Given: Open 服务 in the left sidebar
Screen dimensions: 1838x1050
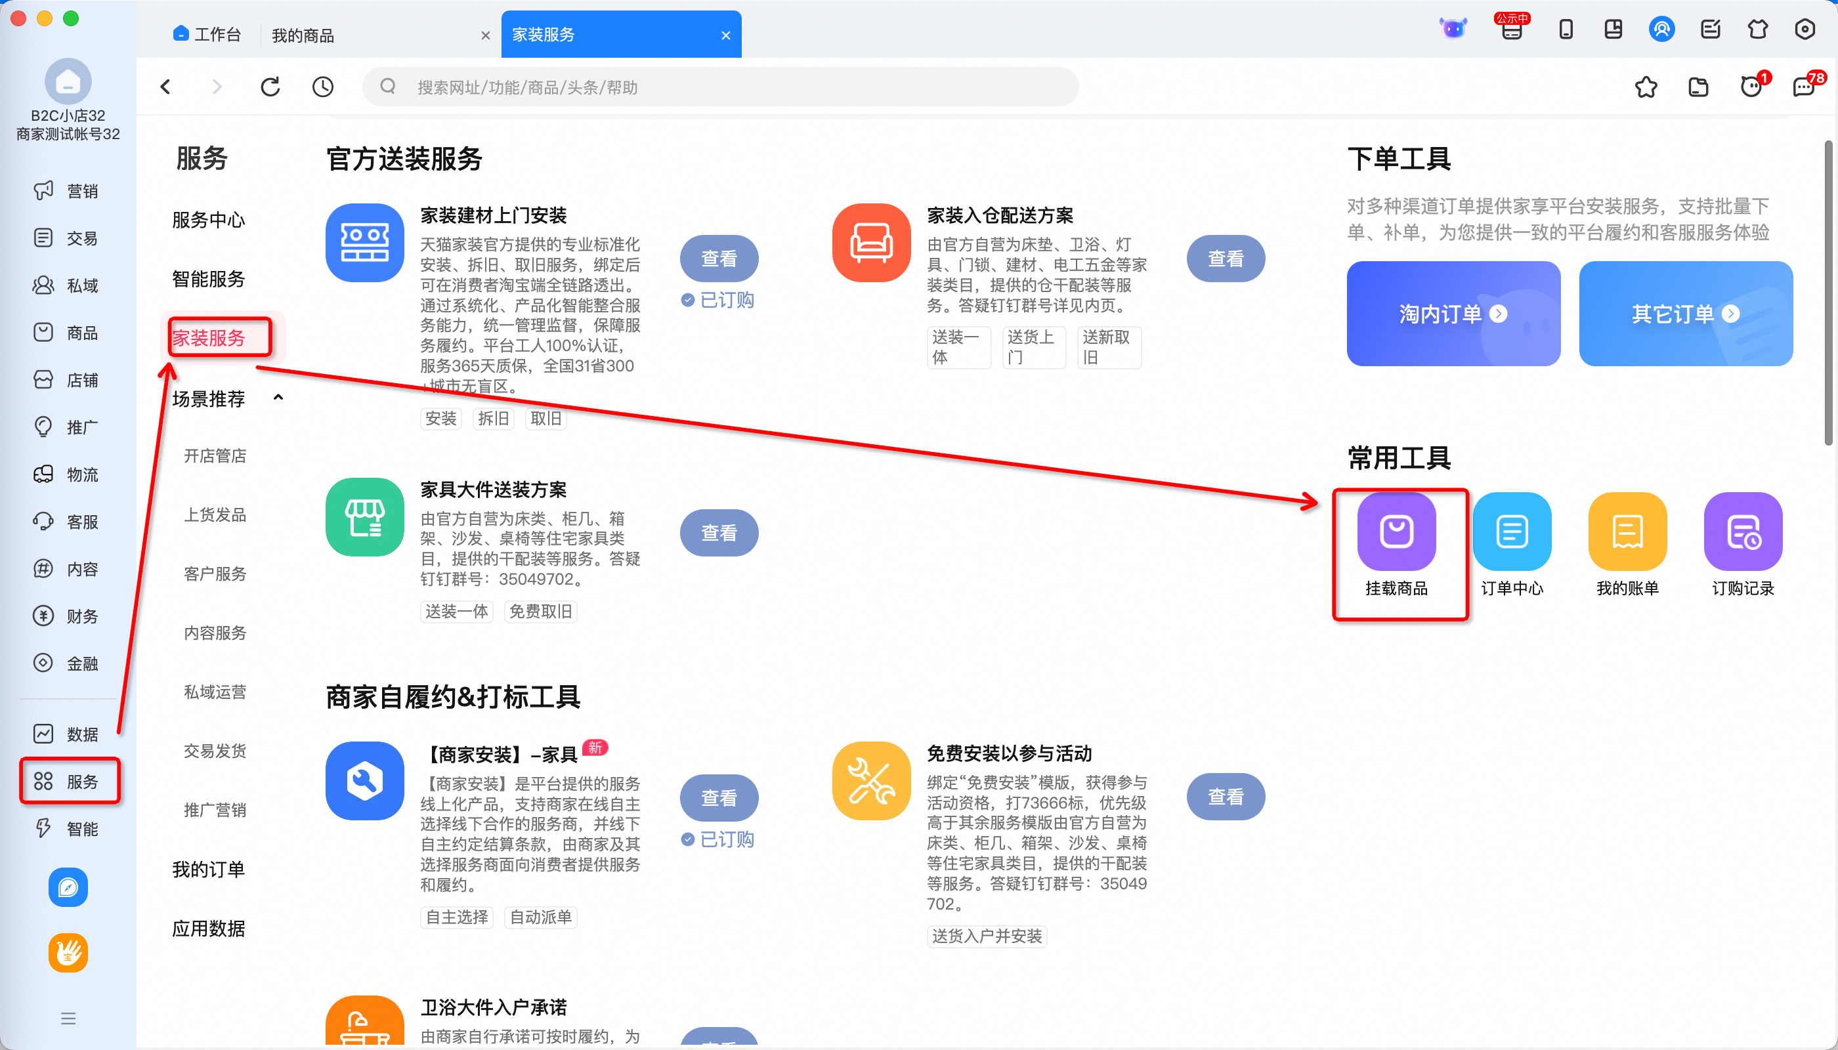Looking at the screenshot, I should pos(67,781).
